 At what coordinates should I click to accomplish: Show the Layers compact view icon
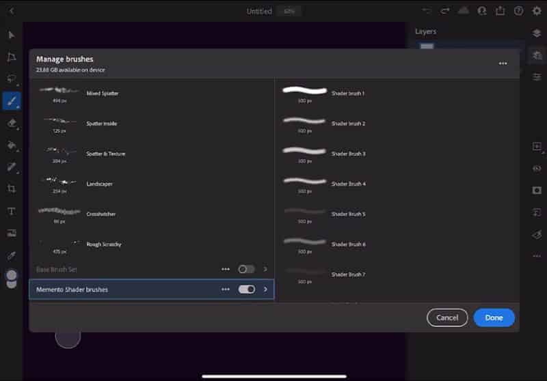[537, 33]
